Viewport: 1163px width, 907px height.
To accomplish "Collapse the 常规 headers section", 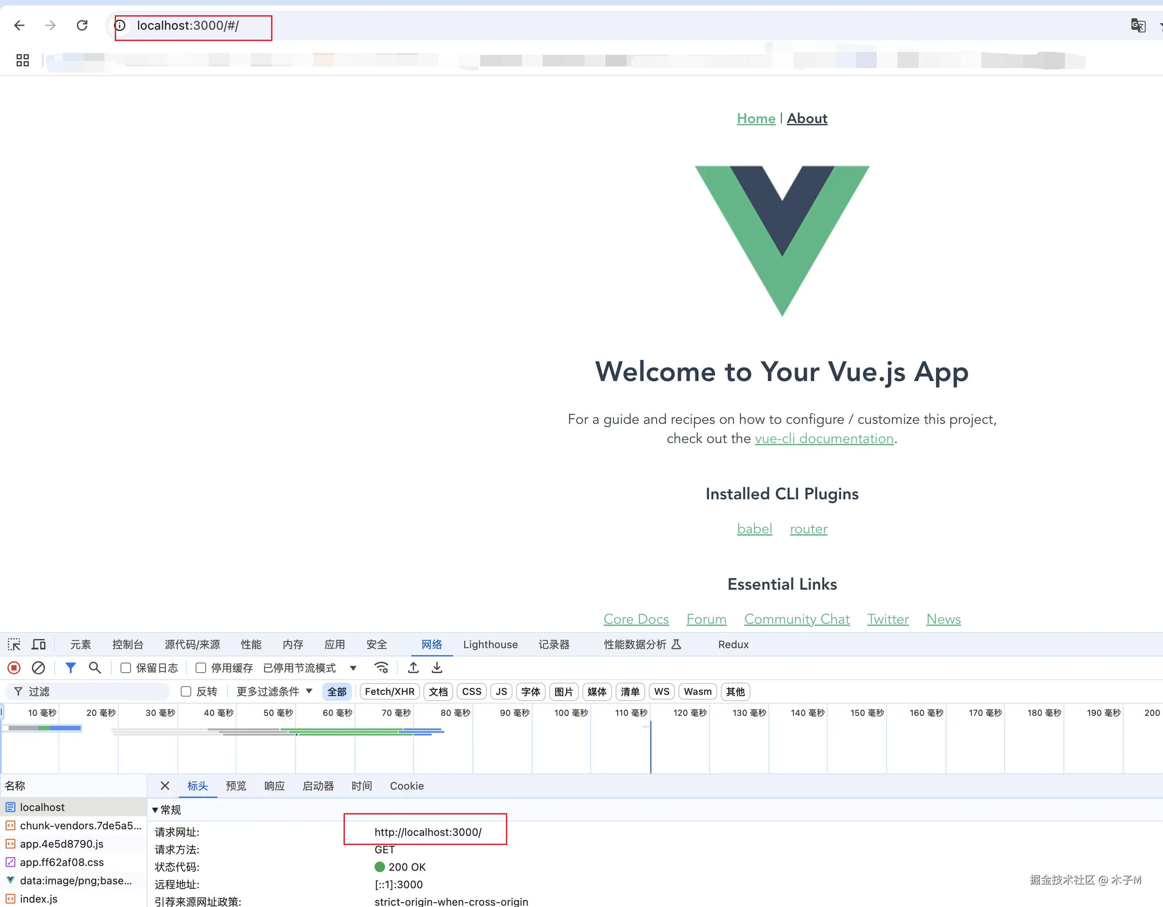I will coord(155,810).
